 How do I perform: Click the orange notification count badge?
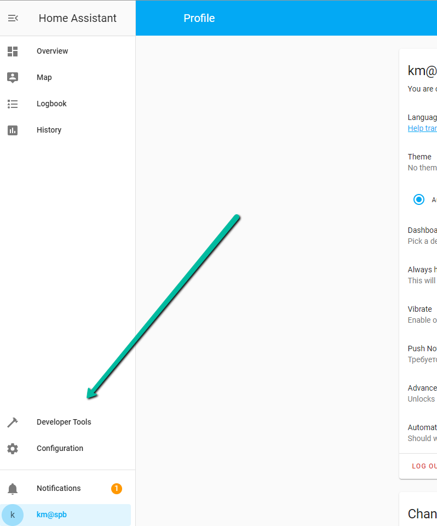click(117, 488)
